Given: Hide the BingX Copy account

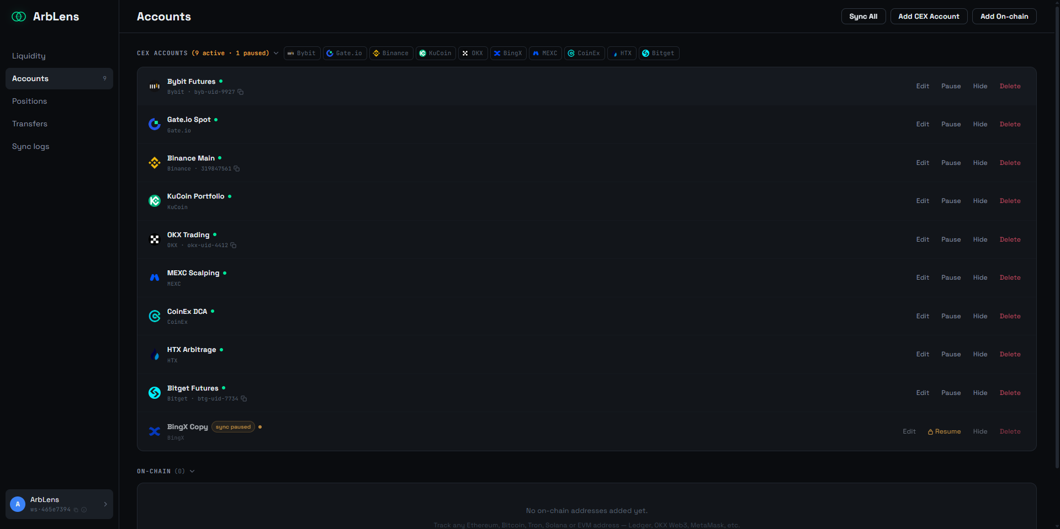Looking at the screenshot, I should click(x=980, y=431).
